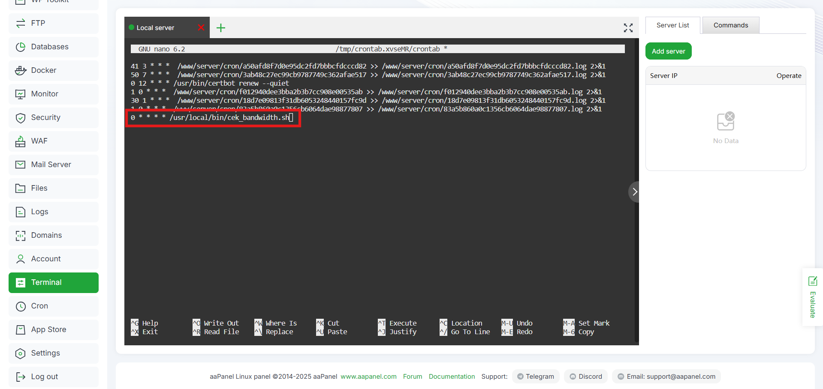This screenshot has height=389, width=823.
Task: Click the support email button
Action: 666,377
